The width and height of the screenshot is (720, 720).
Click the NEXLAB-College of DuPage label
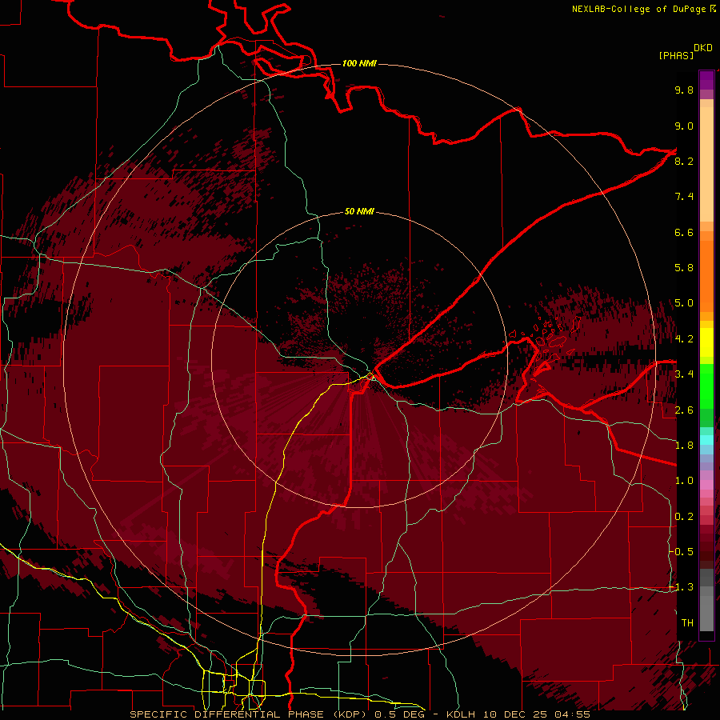(640, 9)
